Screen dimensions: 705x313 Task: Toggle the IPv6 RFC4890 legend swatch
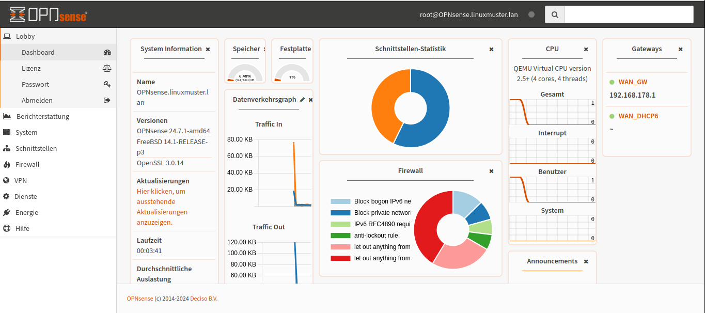[340, 224]
